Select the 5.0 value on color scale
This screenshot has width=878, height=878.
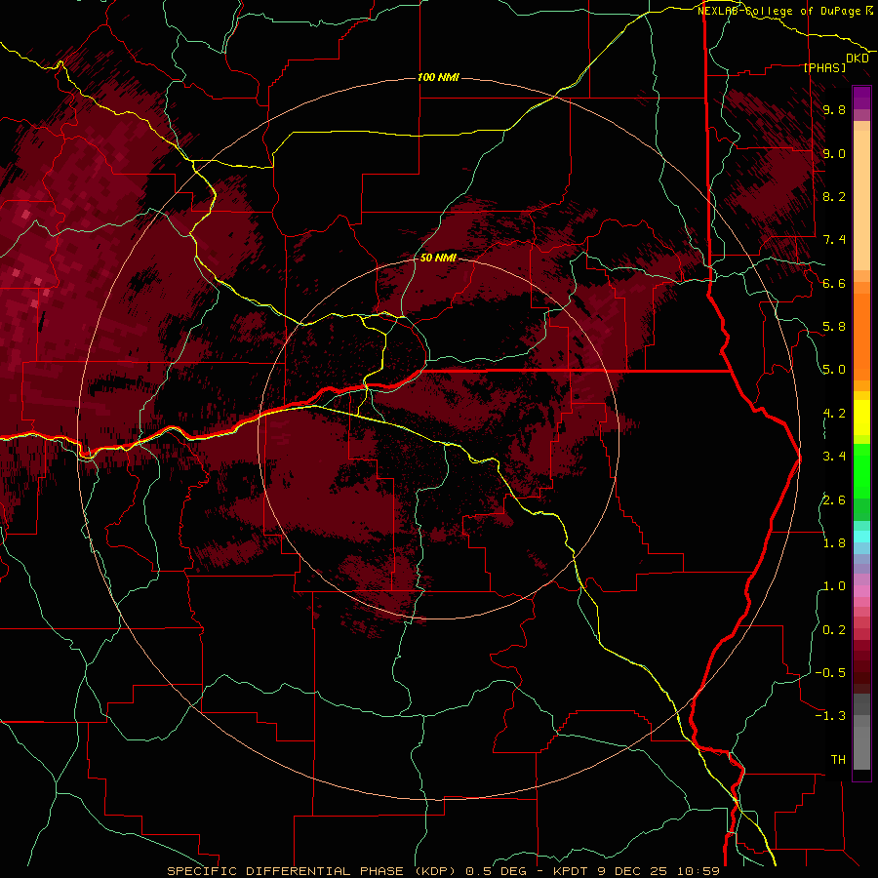tap(834, 370)
